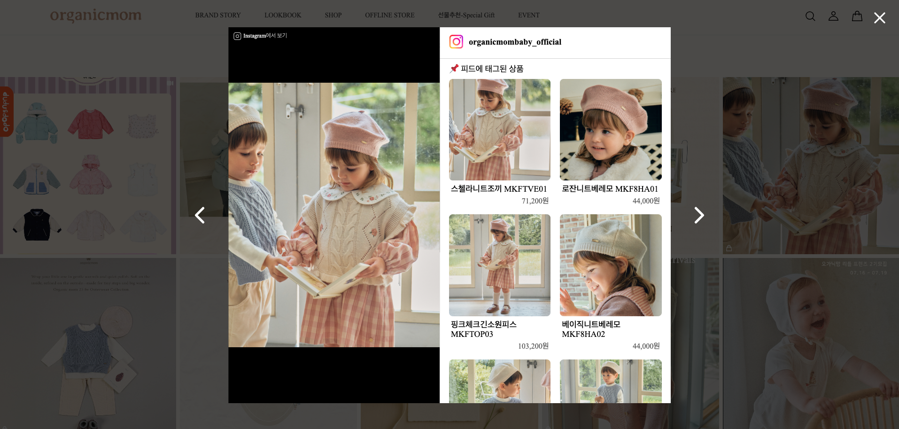Select 스헬라니트조끼 MKFTVE01 product thumbnail
The height and width of the screenshot is (429, 899).
[499, 130]
